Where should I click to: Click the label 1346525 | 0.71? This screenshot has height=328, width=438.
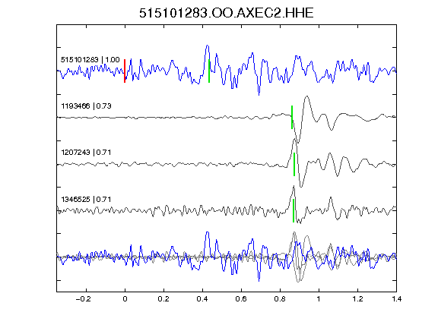(x=86, y=200)
